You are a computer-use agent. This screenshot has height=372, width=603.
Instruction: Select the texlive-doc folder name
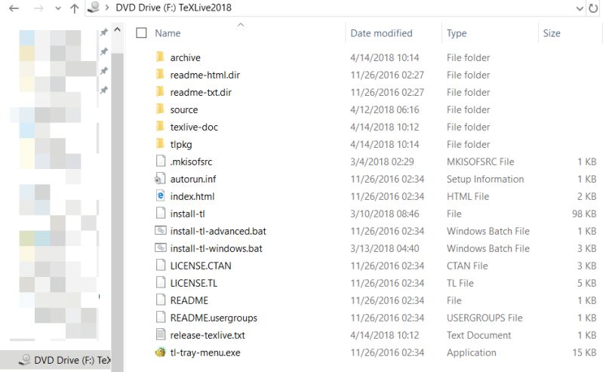click(x=194, y=127)
